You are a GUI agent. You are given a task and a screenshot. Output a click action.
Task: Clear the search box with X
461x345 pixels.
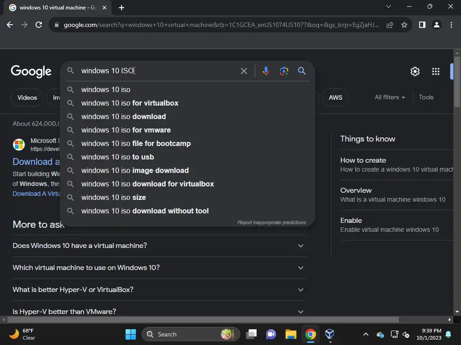244,71
